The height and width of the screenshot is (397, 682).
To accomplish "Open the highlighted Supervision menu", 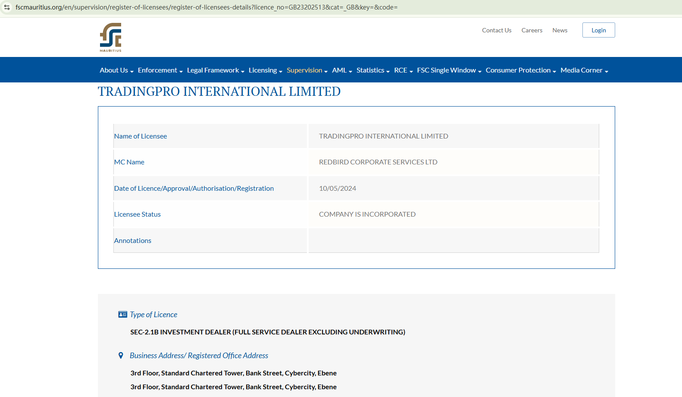I will tap(307, 70).
